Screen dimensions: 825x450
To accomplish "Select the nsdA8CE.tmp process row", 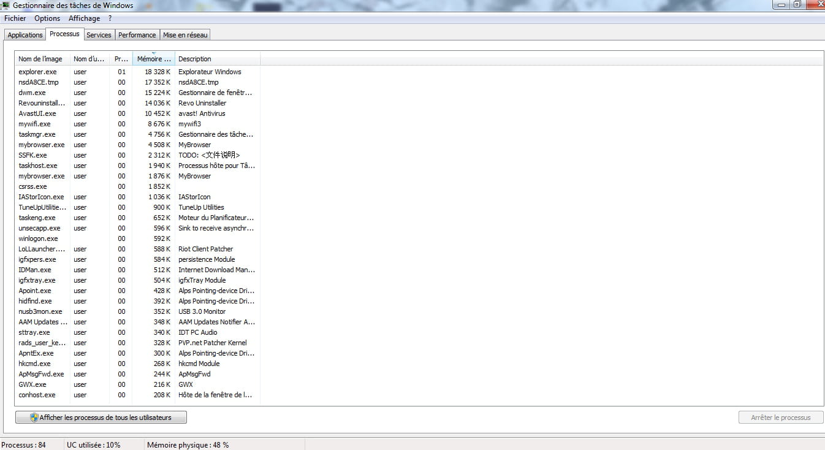I will [138, 82].
